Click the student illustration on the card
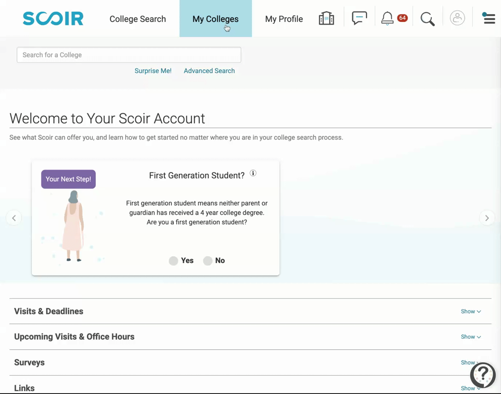Viewport: 501px width, 394px height. click(x=73, y=226)
